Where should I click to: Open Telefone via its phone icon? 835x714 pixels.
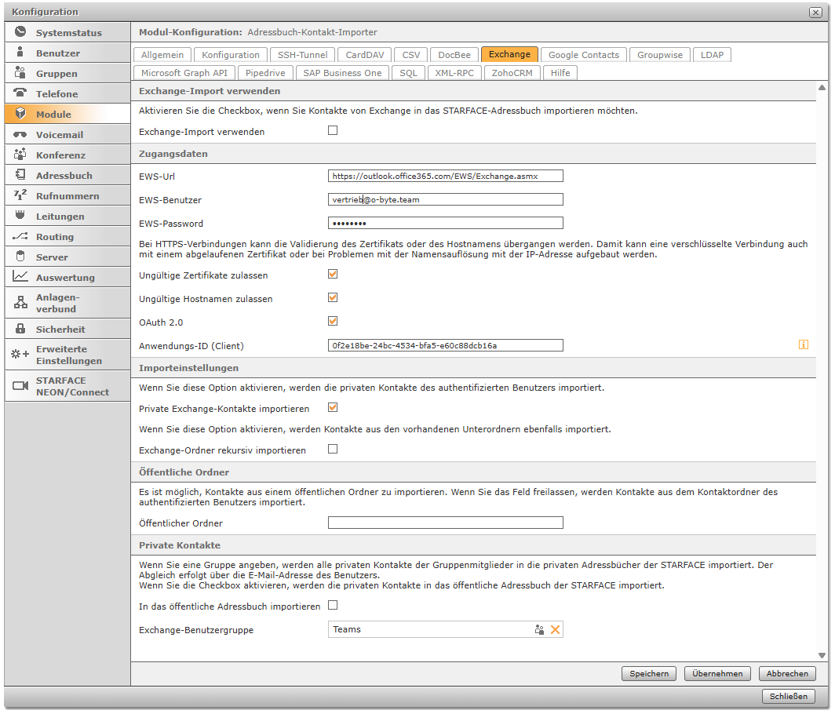[x=20, y=93]
